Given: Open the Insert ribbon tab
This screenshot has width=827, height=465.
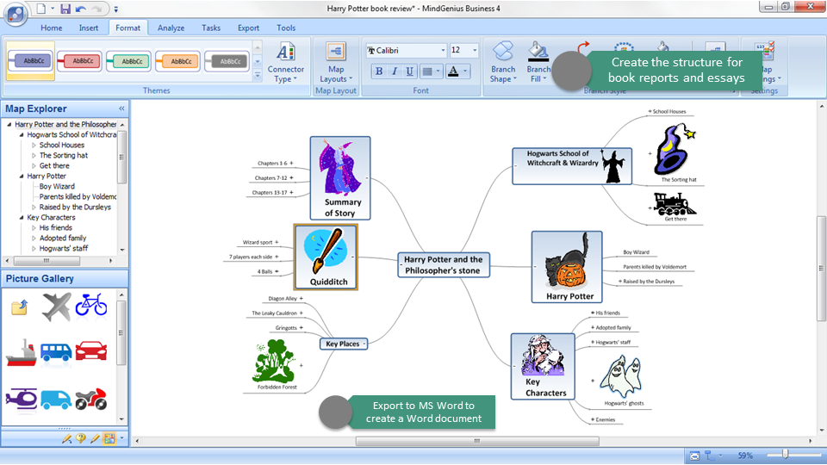Looking at the screenshot, I should coord(89,28).
